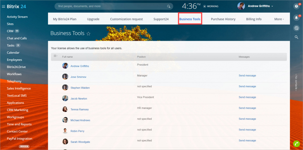Click Andrew Griffiths profile avatar in the header
This screenshot has width=303, height=150.
point(241,6)
